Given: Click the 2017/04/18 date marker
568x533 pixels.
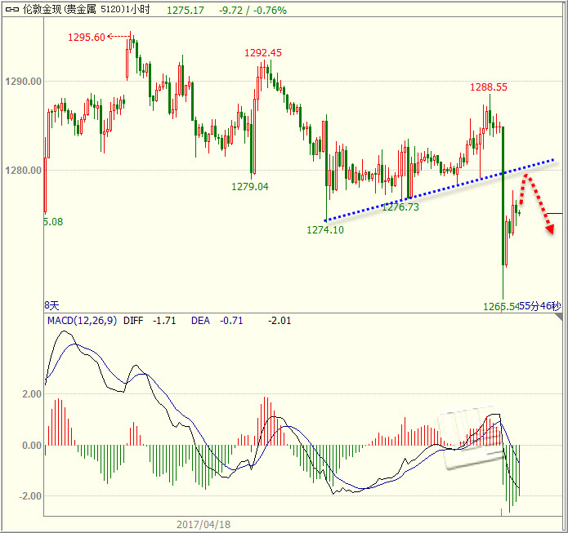Looking at the screenshot, I should [204, 524].
